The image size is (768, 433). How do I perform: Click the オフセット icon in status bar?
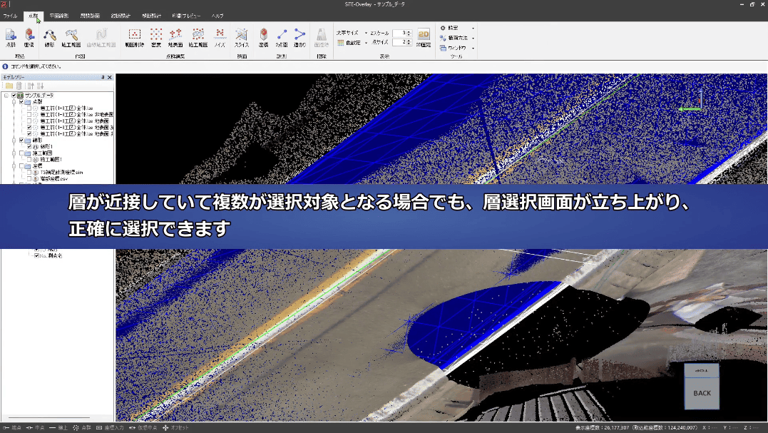point(165,427)
